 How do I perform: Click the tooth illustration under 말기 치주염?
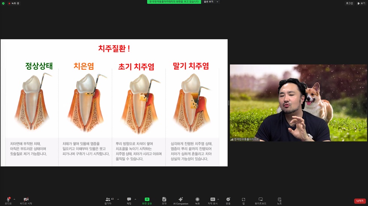[192, 103]
